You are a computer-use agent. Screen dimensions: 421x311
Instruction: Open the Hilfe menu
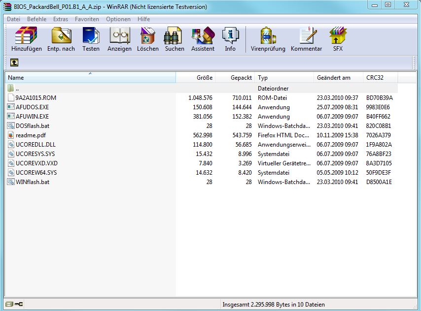coord(143,19)
